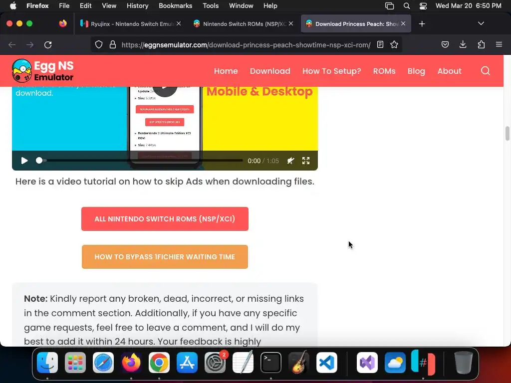The image size is (511, 383).
Task: Open the History menu
Action: click(138, 5)
